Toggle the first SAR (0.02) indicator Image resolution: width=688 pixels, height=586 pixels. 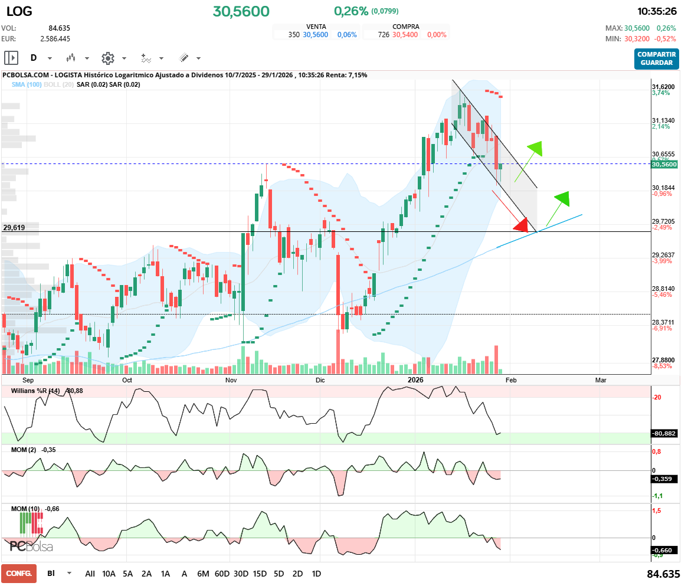(91, 84)
